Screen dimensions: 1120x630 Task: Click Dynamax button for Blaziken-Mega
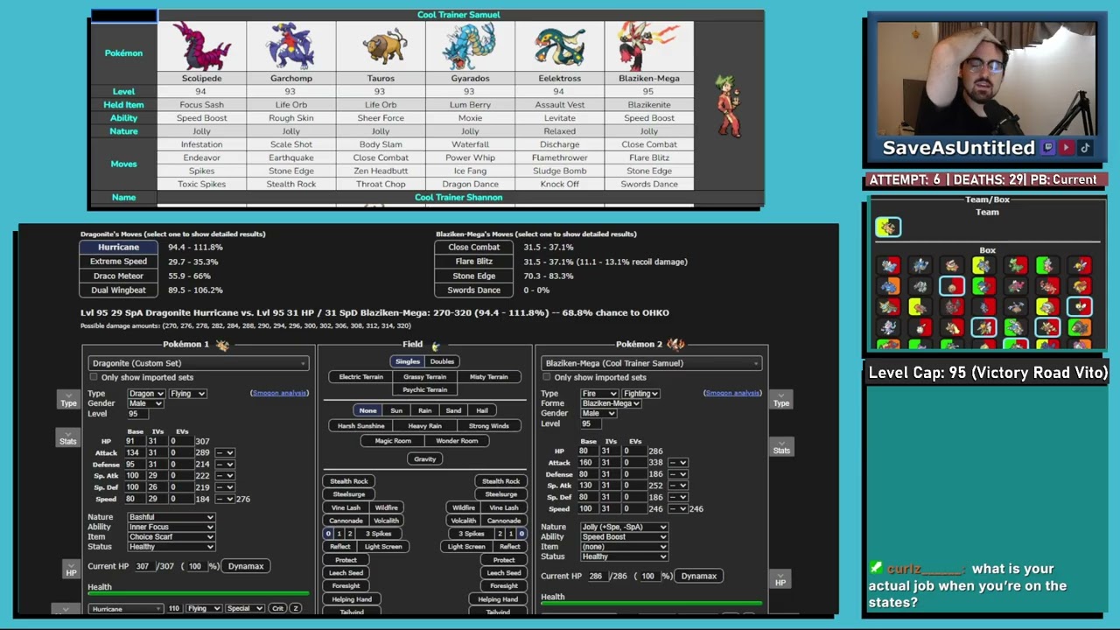699,576
